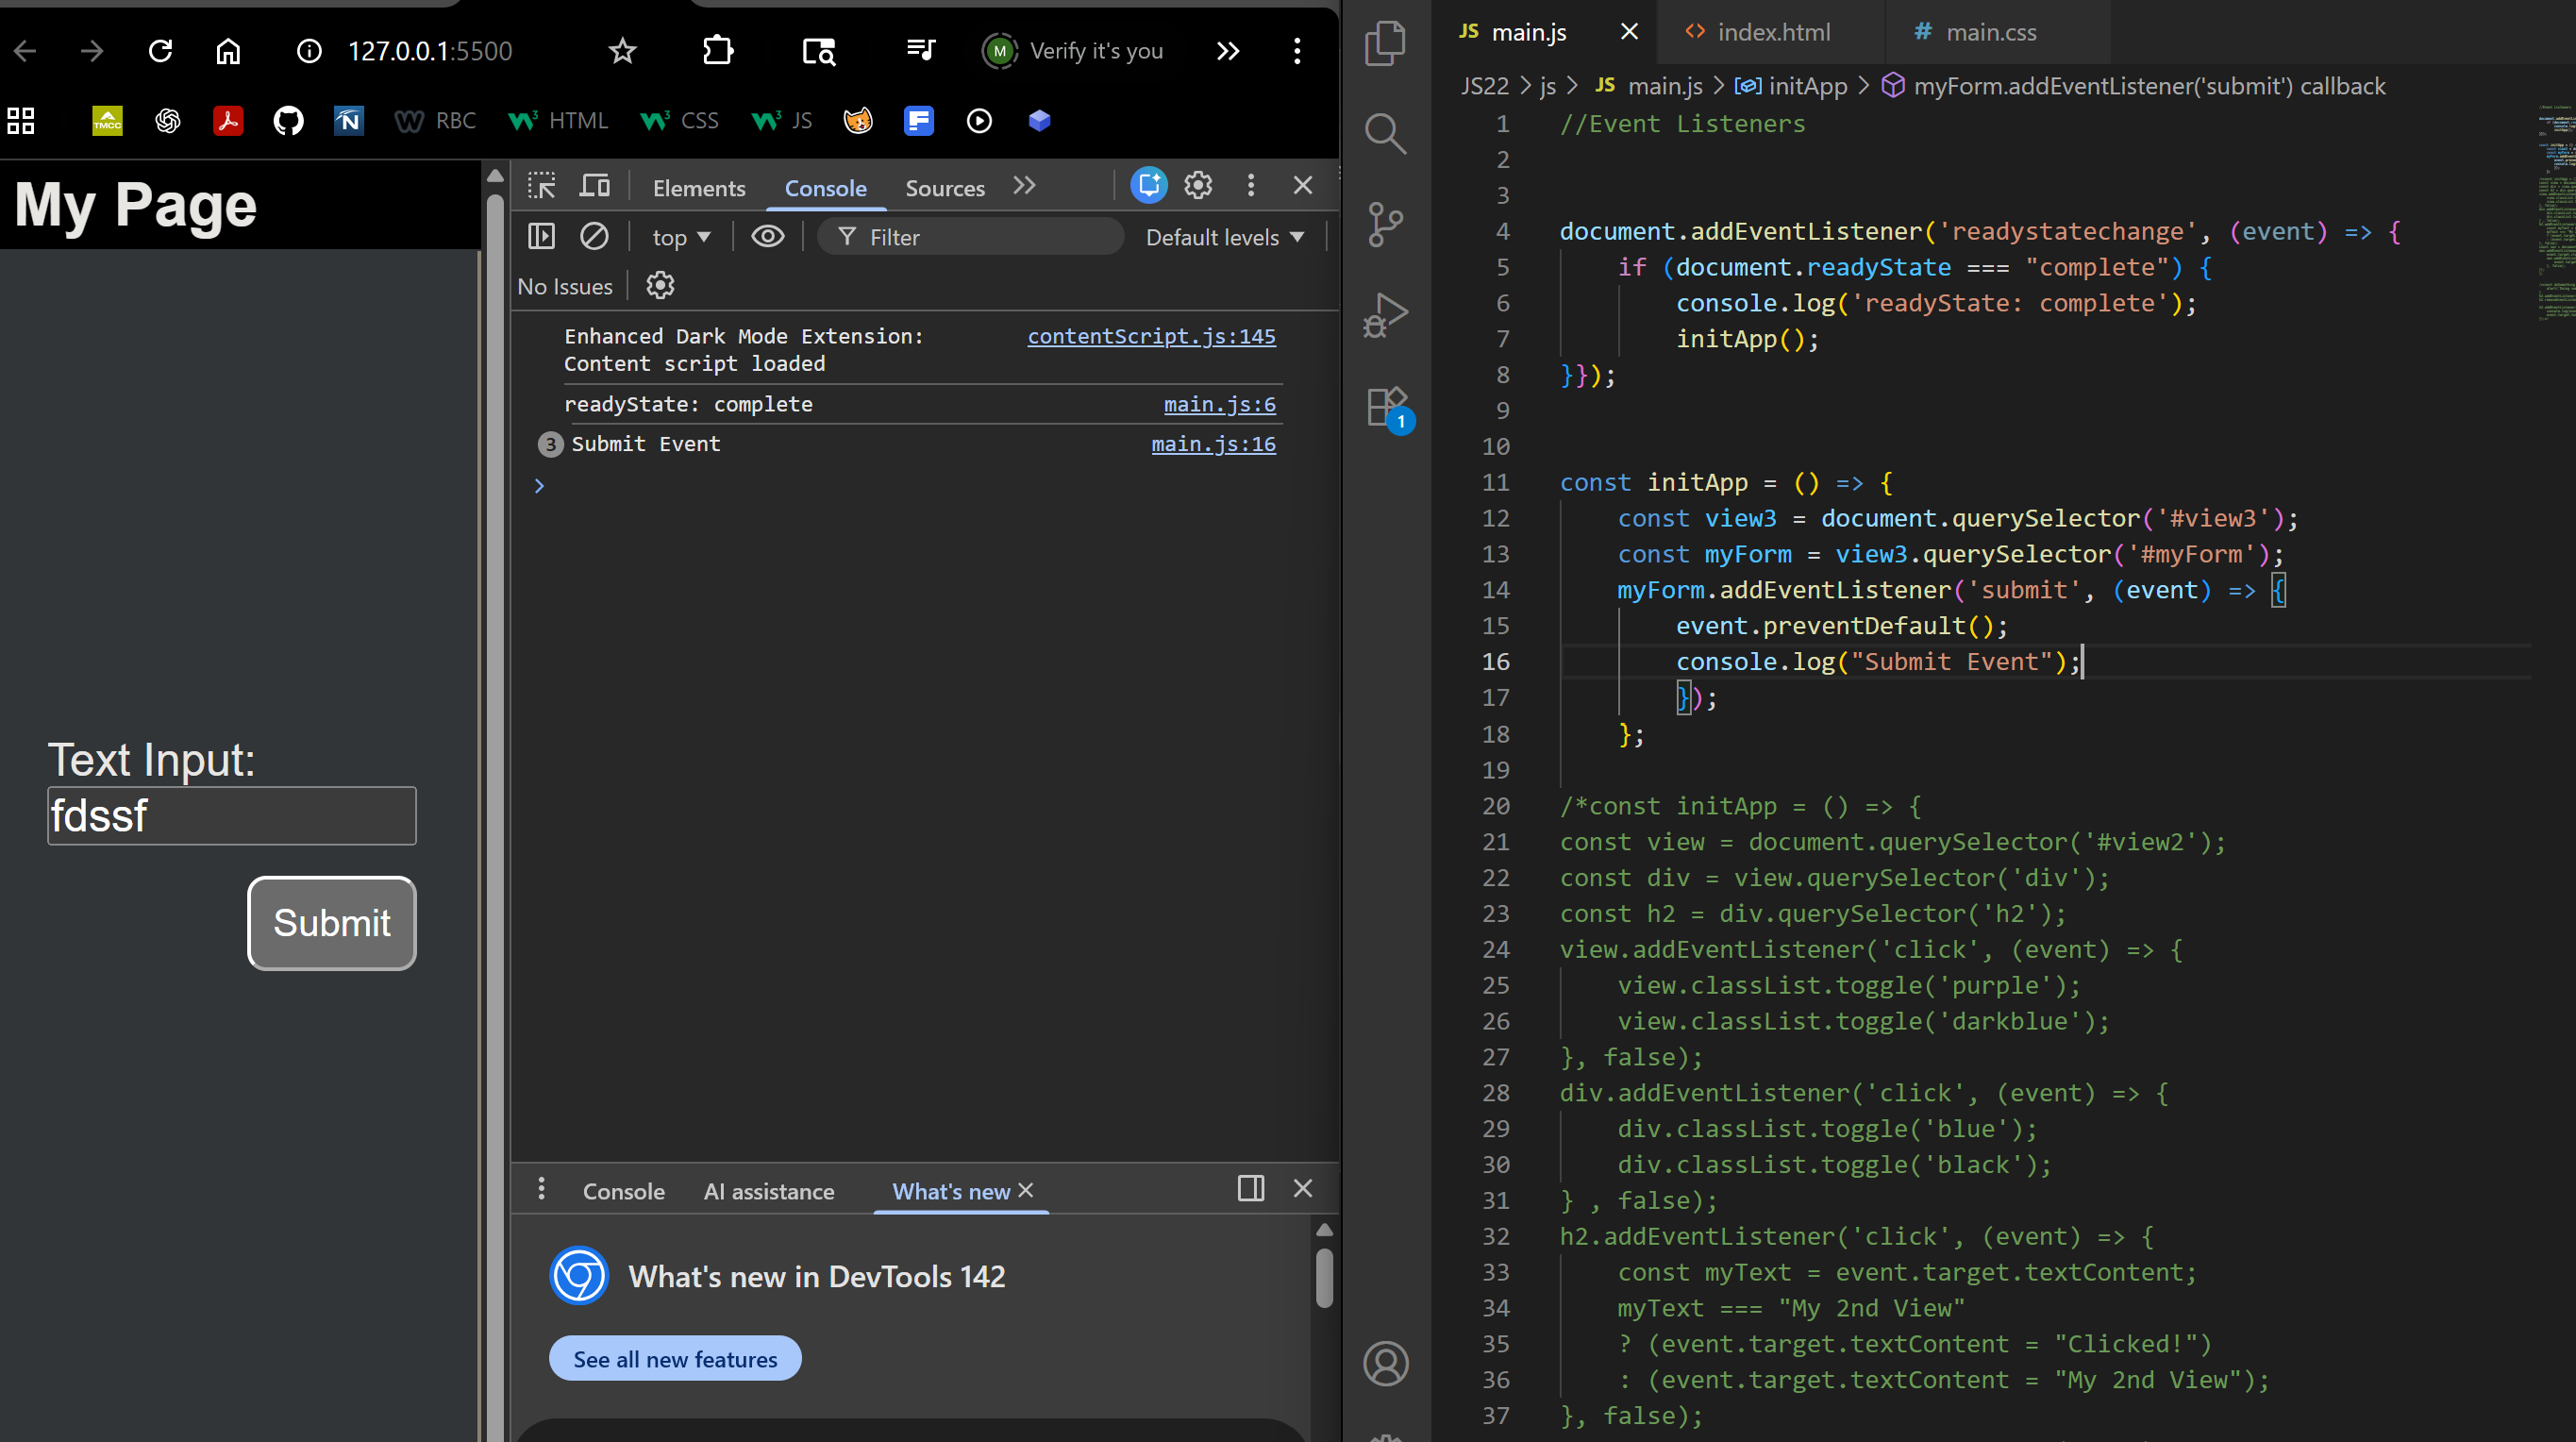Toggle device toolbar emulation in DevTools
Viewport: 2576px width, 1442px height.
pyautogui.click(x=595, y=186)
